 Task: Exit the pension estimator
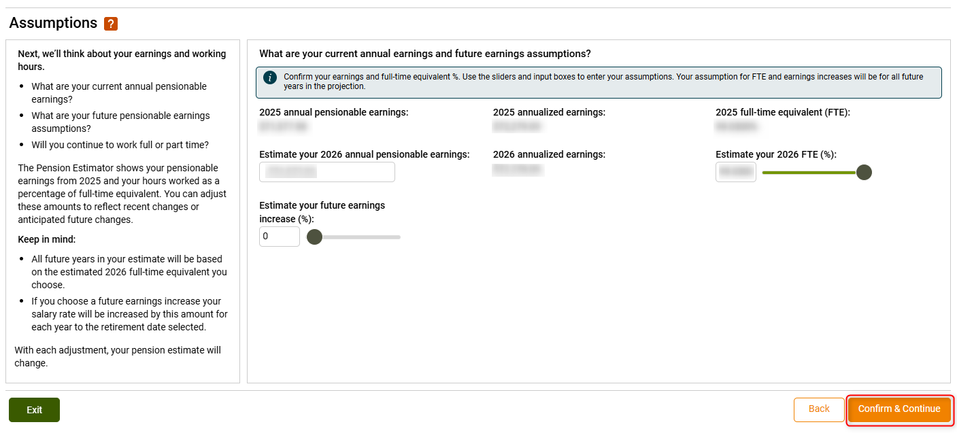(x=35, y=410)
